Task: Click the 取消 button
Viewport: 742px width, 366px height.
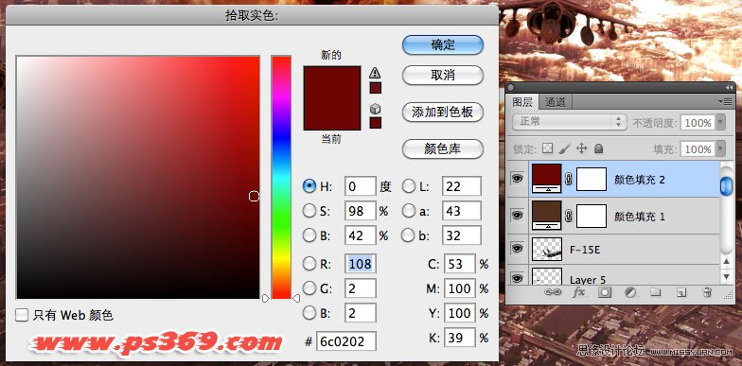Action: tap(443, 76)
